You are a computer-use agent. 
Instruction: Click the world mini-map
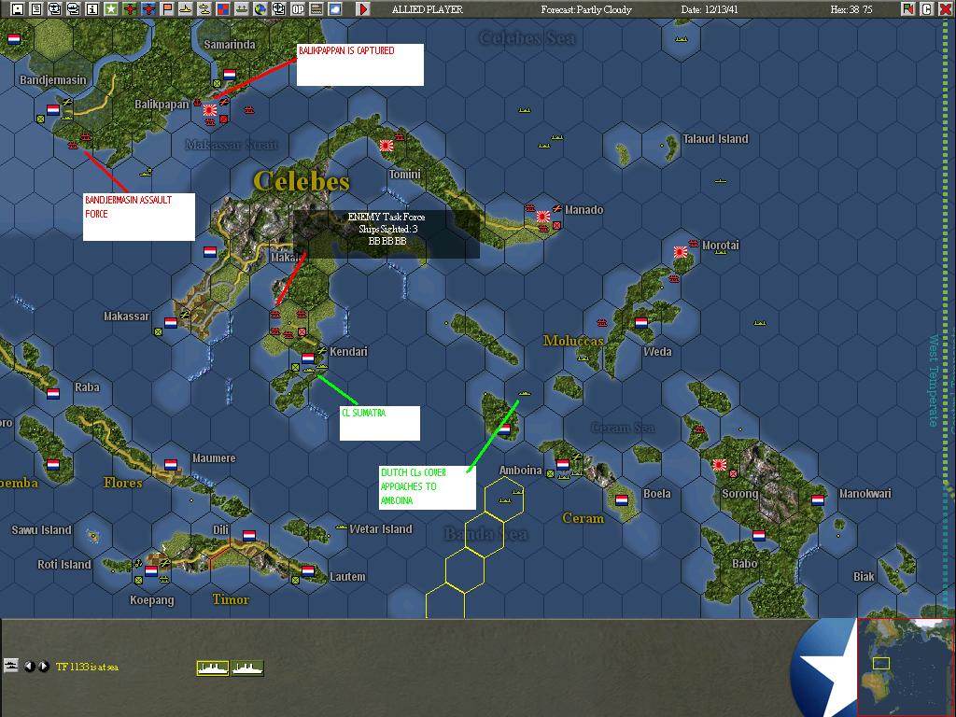click(906, 667)
